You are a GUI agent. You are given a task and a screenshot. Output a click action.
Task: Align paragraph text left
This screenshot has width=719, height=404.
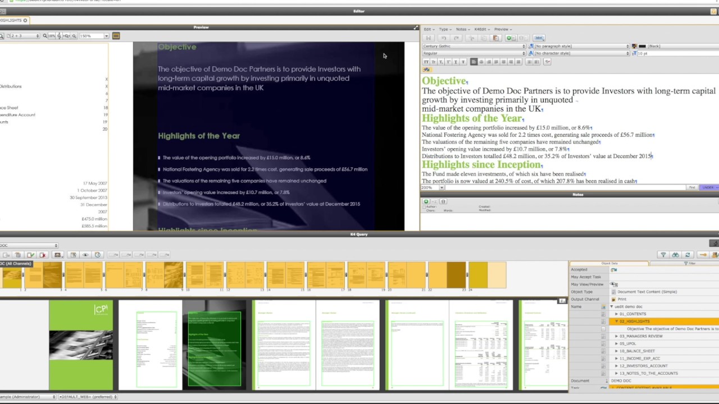click(x=474, y=62)
